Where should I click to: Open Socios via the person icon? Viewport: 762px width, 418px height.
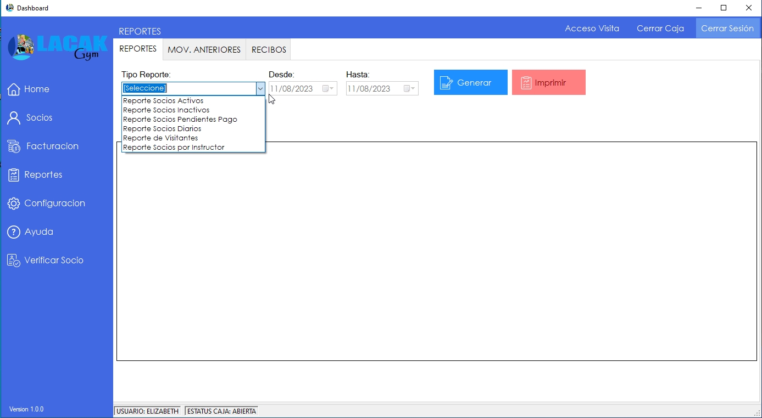point(14,118)
